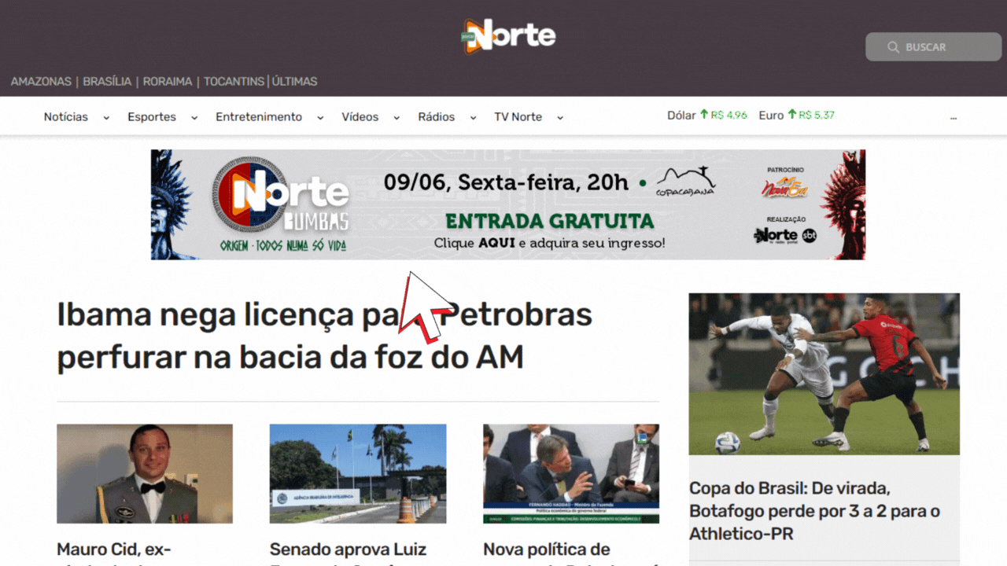The height and width of the screenshot is (566, 1007).
Task: Open the Mauro Cid photo thumbnail
Action: [x=145, y=474]
